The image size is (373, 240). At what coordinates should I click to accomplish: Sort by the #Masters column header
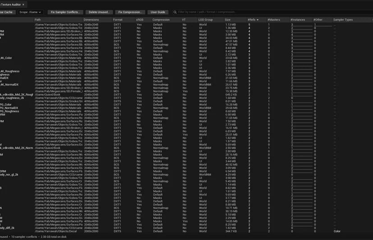[x=274, y=20]
